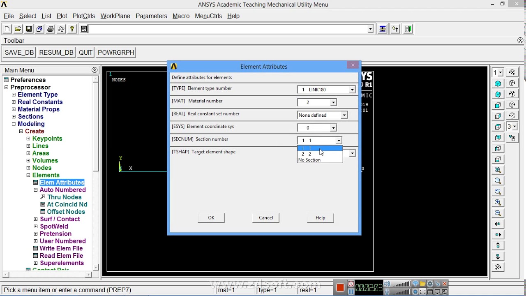This screenshot has height=296, width=526.
Task: Click the yellow question mark Help icon
Action: 72,29
